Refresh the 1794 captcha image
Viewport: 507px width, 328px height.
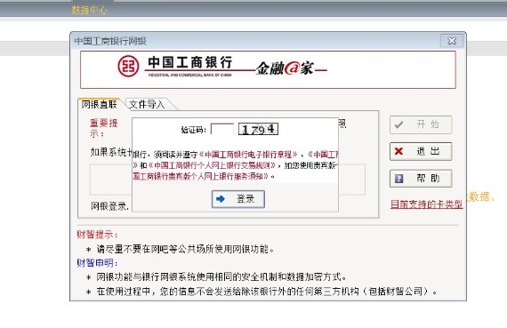tap(258, 129)
